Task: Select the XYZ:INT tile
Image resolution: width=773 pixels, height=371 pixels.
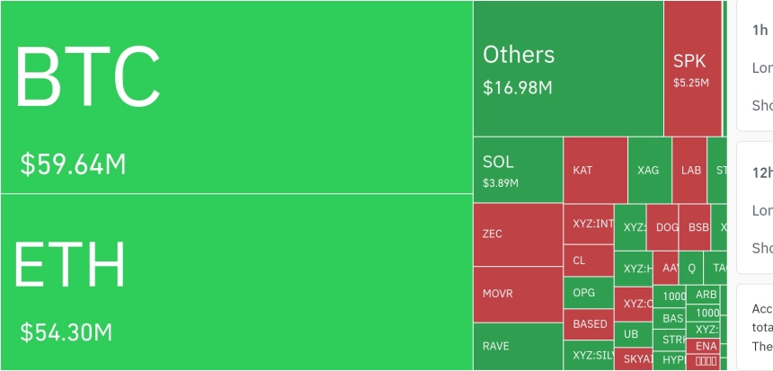Action: (589, 224)
